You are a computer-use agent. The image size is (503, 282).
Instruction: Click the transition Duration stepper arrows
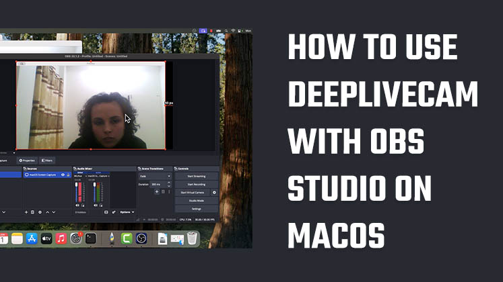[x=169, y=185]
